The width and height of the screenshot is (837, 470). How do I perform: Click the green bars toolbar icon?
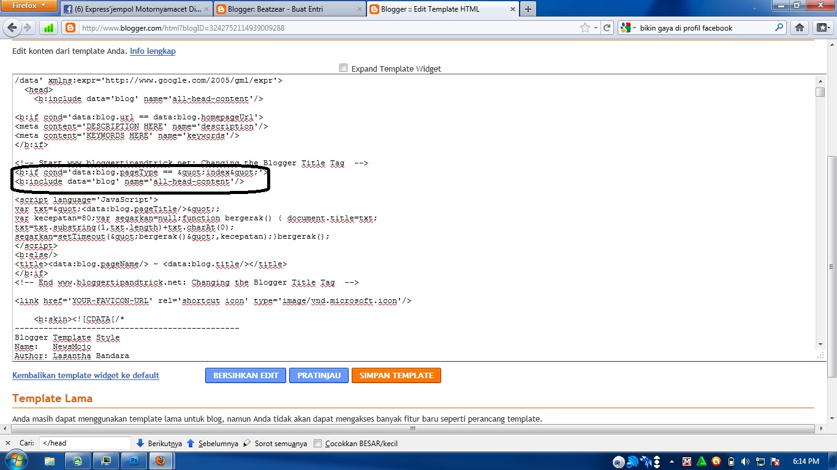[x=48, y=28]
